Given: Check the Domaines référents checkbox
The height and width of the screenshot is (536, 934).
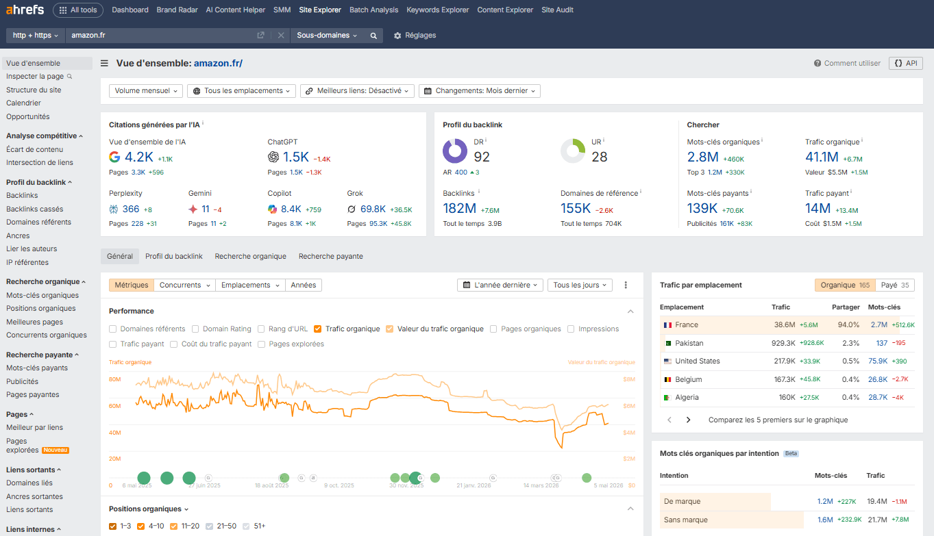Looking at the screenshot, I should (x=113, y=329).
